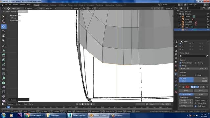Click the Copy modifier button
The width and height of the screenshot is (210, 118).
tap(201, 91)
